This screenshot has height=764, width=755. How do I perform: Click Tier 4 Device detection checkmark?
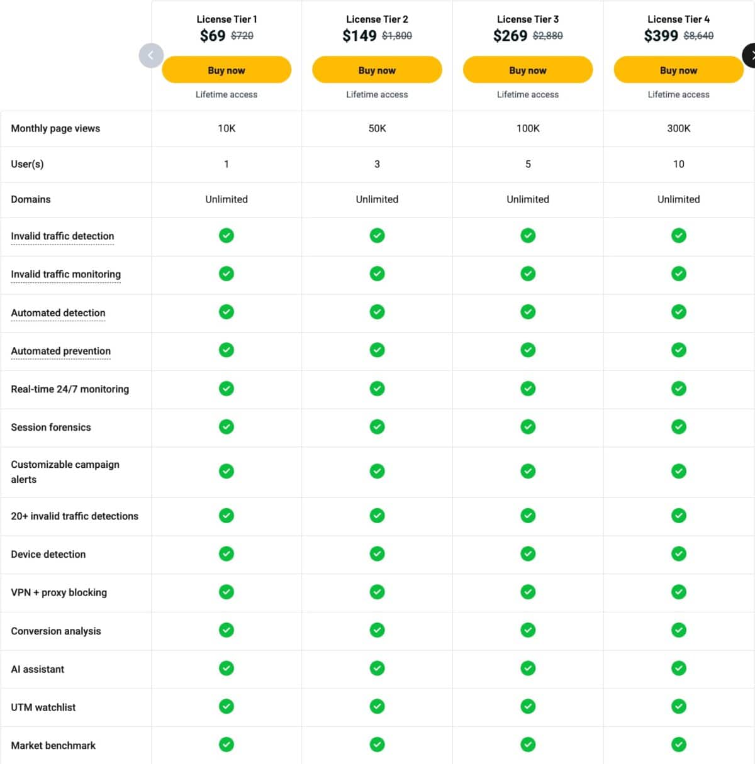pos(678,554)
